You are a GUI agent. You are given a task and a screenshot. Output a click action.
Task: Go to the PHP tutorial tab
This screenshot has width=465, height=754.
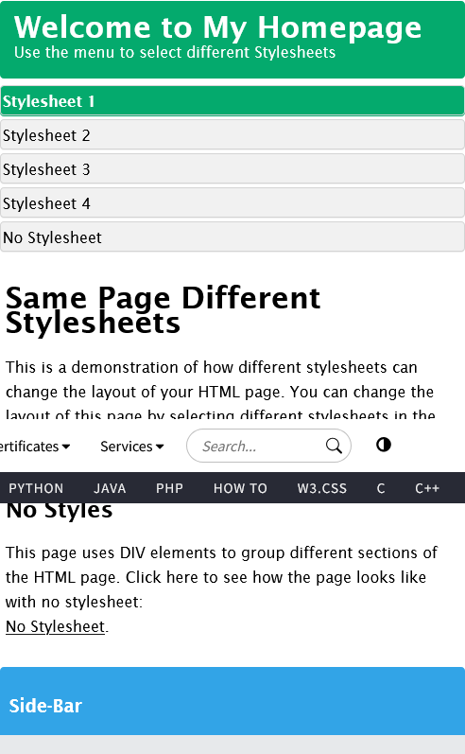tap(169, 488)
